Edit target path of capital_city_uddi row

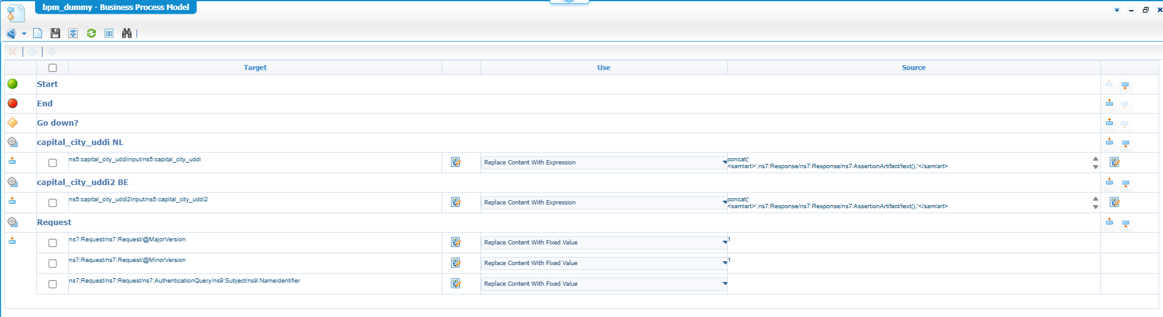[x=456, y=162]
